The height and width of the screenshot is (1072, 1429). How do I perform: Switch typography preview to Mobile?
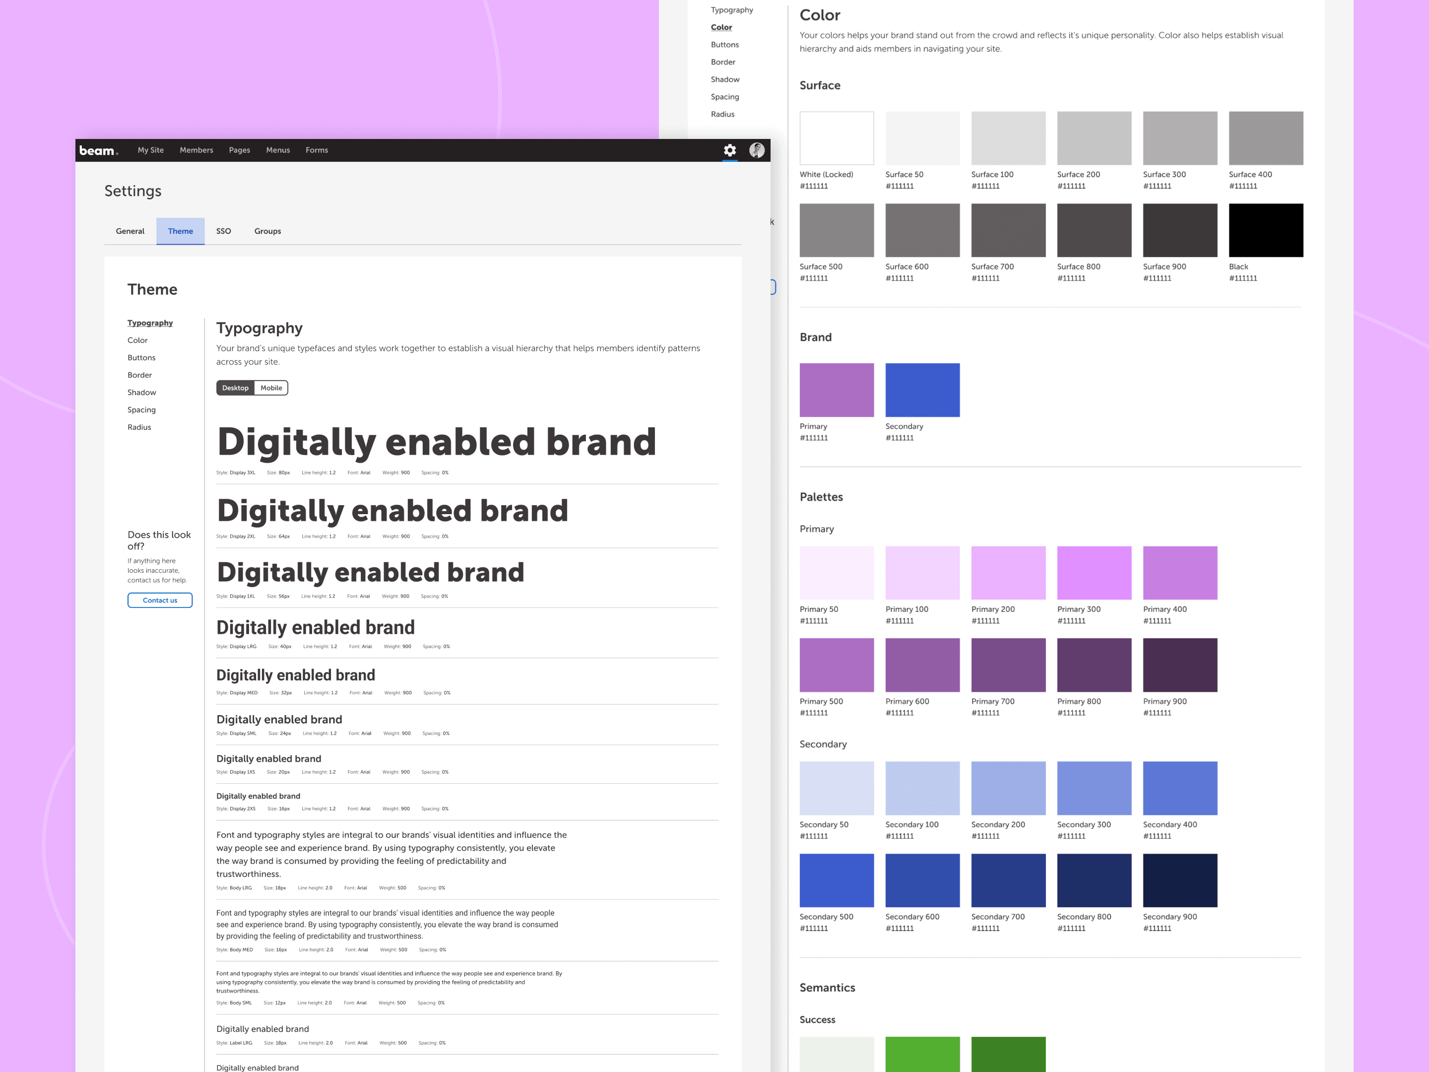pyautogui.click(x=271, y=388)
